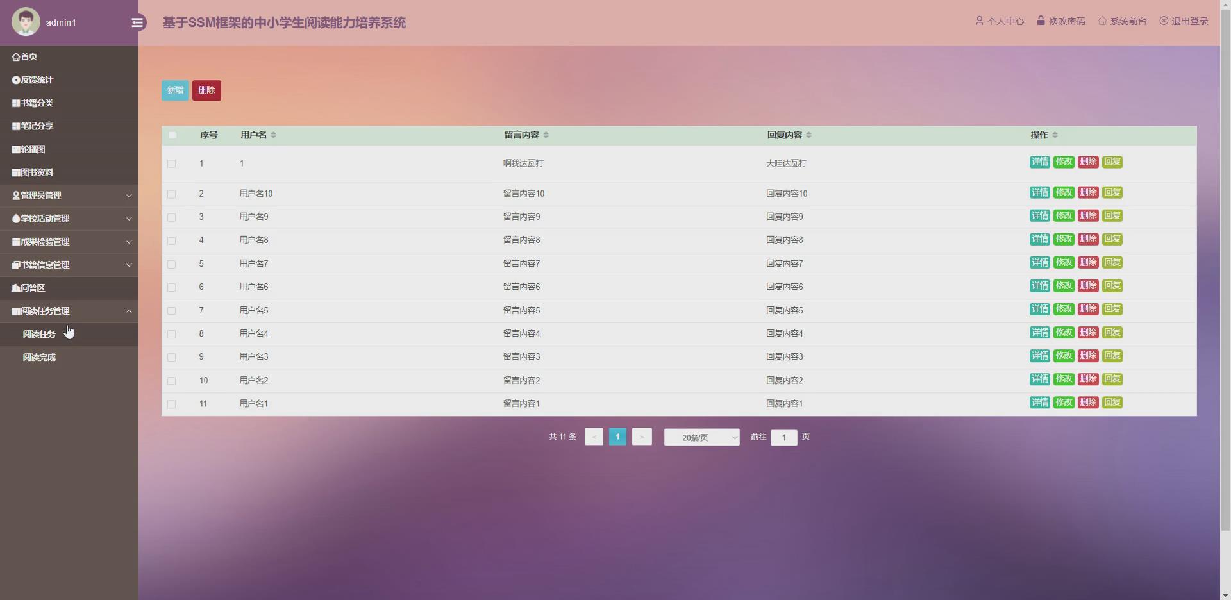Click the 操作 column sort arrows
Image resolution: width=1231 pixels, height=600 pixels.
[1055, 135]
